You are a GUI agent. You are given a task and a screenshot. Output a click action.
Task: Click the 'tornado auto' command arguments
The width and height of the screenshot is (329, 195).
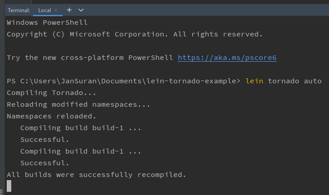click(295, 81)
